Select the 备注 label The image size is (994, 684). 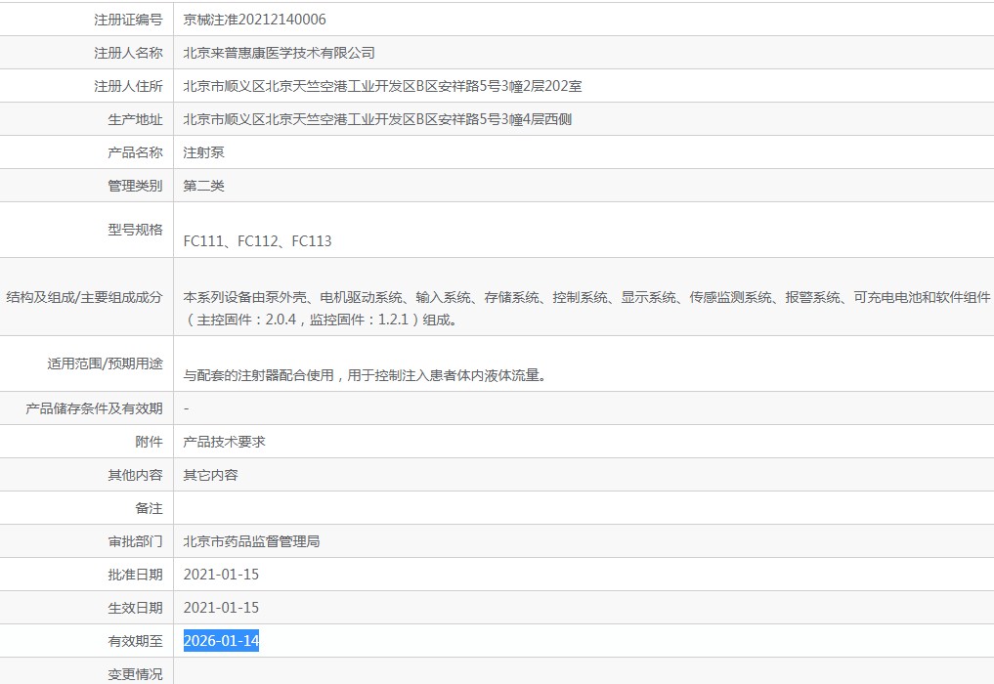[149, 508]
